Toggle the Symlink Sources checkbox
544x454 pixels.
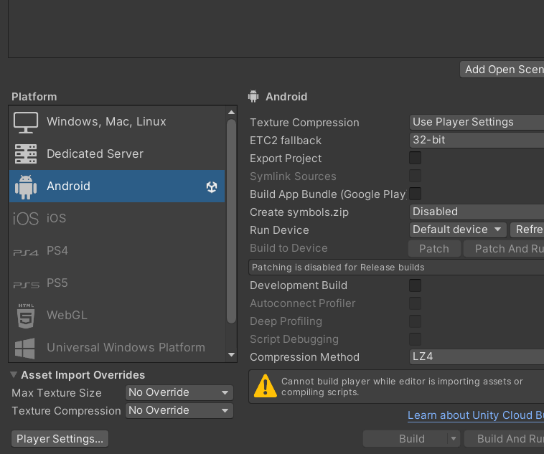tap(415, 176)
